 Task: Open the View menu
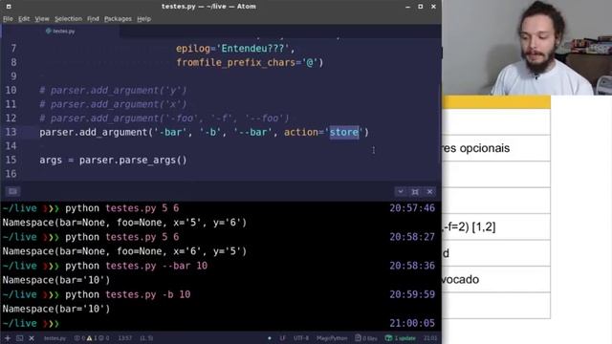coord(42,19)
